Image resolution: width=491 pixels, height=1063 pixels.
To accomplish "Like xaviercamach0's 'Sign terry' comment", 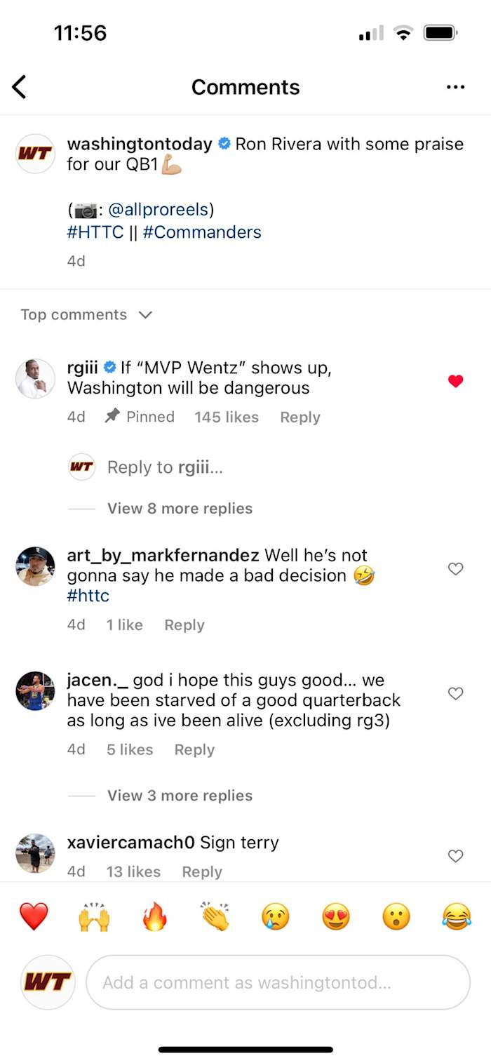I will (456, 856).
